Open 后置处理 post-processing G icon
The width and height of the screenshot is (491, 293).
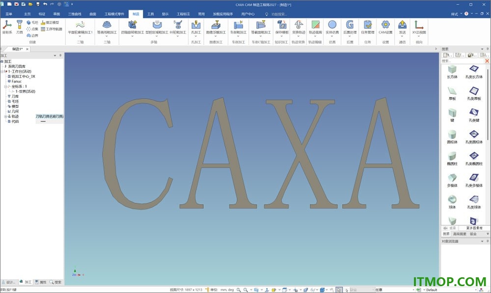point(350,27)
